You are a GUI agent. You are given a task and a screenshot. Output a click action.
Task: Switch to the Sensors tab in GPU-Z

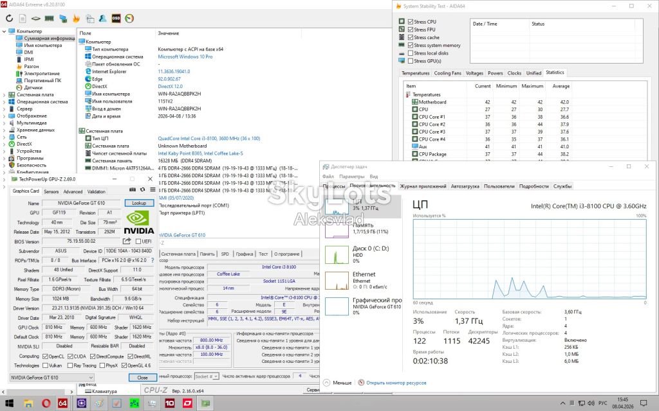click(51, 191)
